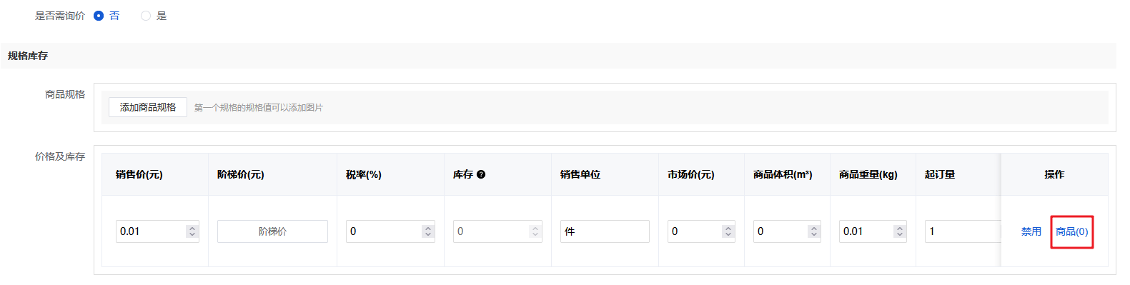
Task: Click the stepper arrows on 商品重量 field
Action: pyautogui.click(x=900, y=231)
